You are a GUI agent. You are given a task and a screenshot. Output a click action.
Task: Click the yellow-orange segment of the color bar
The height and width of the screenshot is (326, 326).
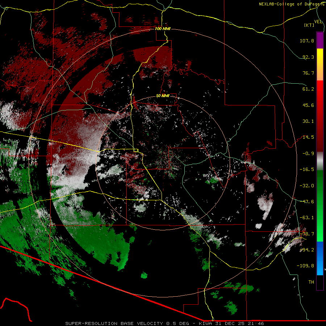pos(320,64)
